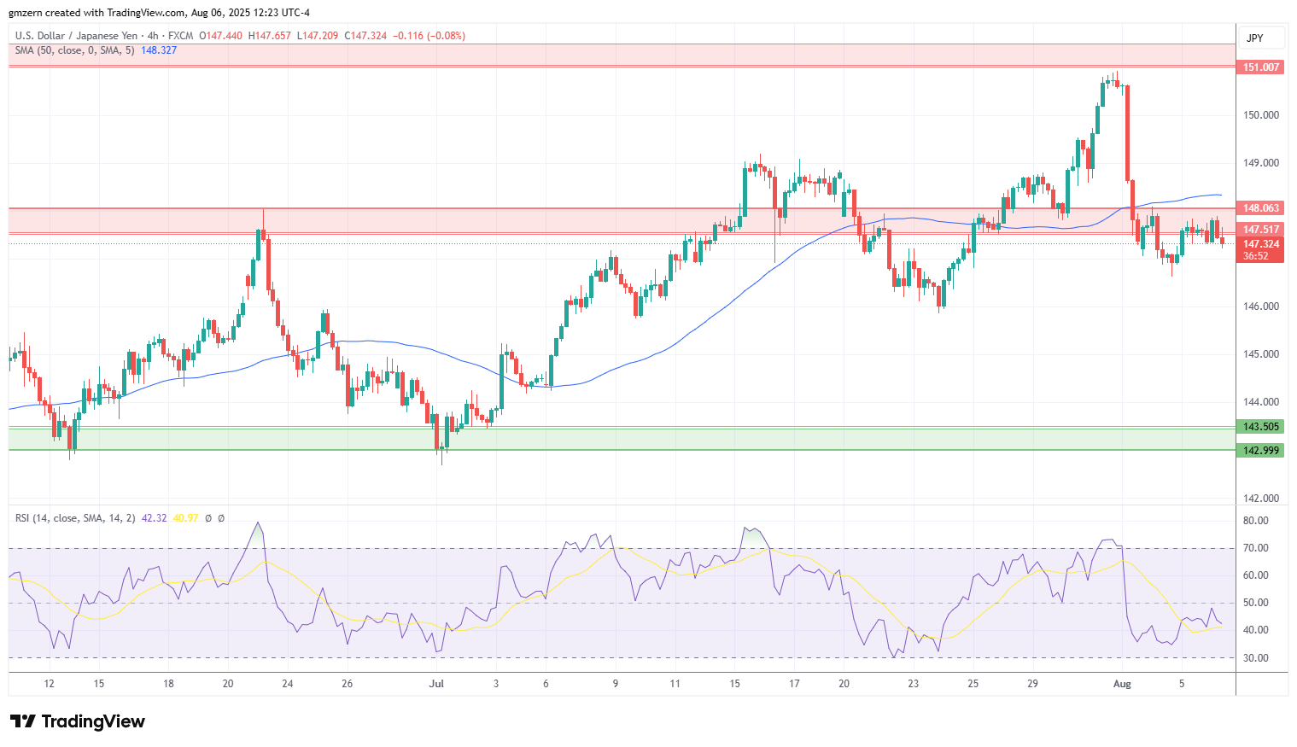Click the 150.000 price axis label
Viewport: 1297px width, 747px height.
click(x=1260, y=115)
